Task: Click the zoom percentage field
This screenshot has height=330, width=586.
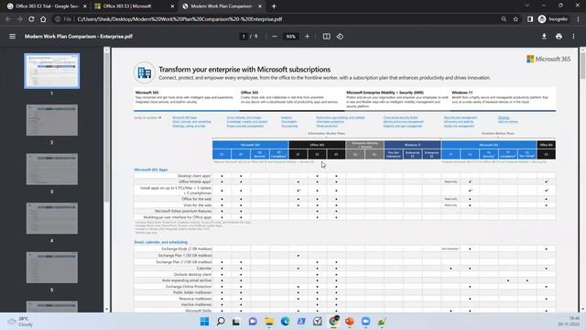Action: [x=291, y=37]
